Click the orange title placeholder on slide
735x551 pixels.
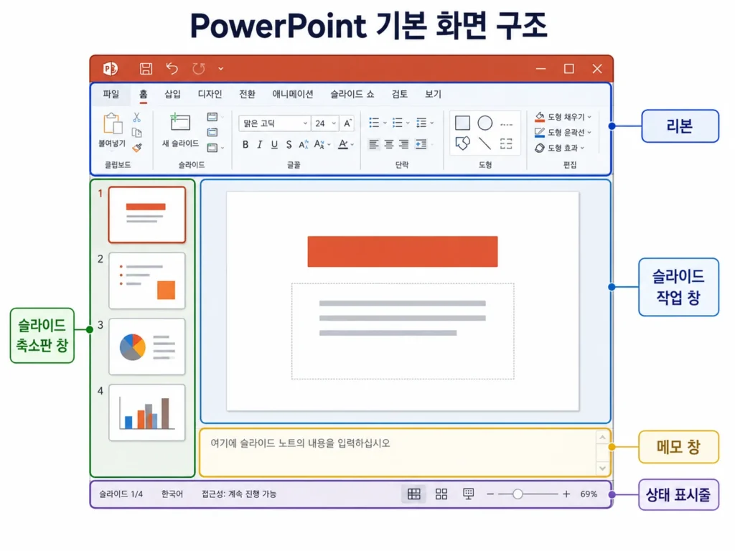(x=403, y=252)
